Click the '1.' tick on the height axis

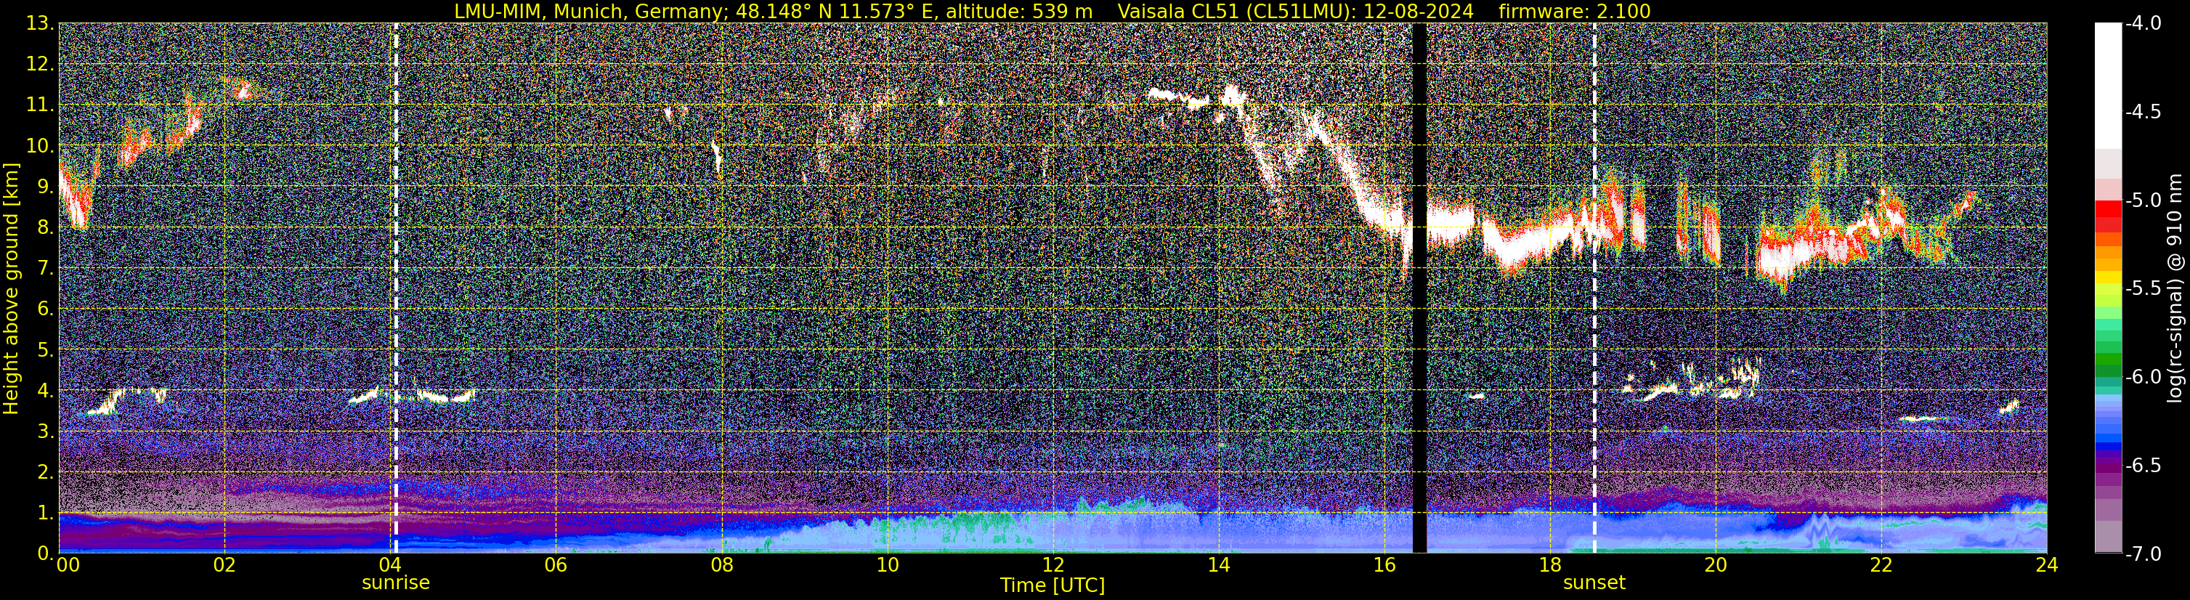[x=45, y=514]
